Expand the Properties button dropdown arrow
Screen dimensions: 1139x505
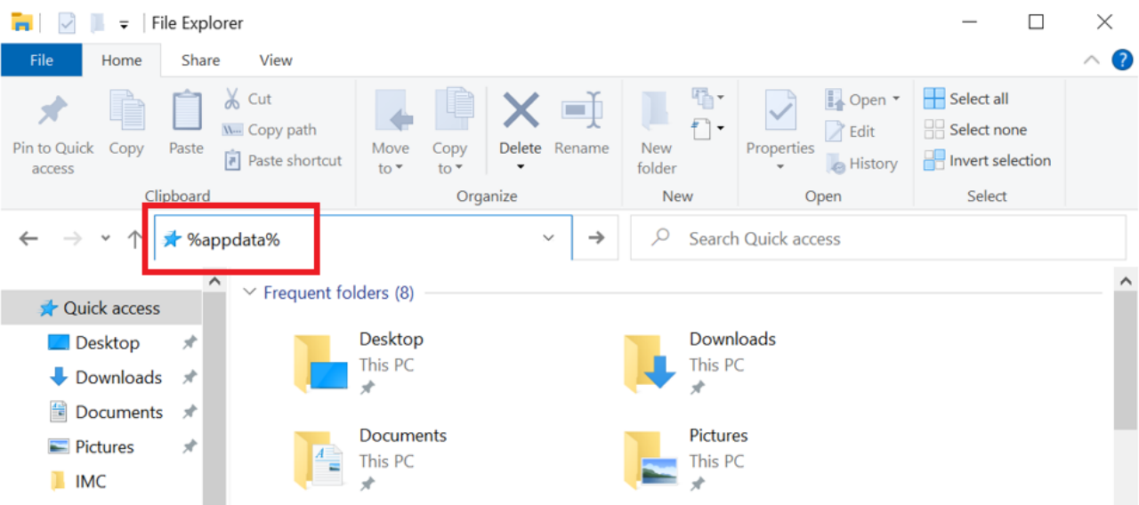tap(780, 167)
